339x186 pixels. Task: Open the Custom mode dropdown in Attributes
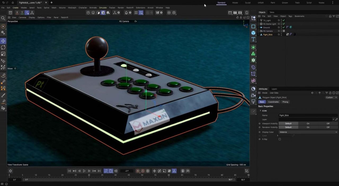[x=331, y=97]
